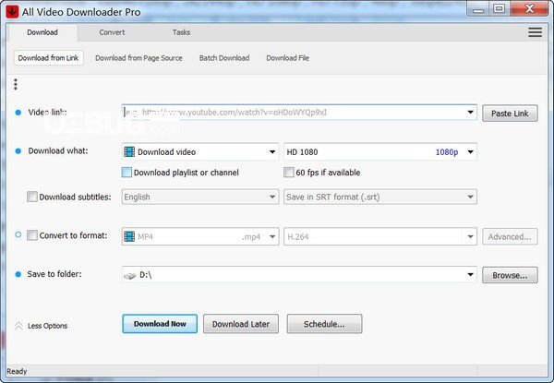This screenshot has width=554, height=383.
Task: Collapse settings via Less Options link
Action: (x=47, y=326)
